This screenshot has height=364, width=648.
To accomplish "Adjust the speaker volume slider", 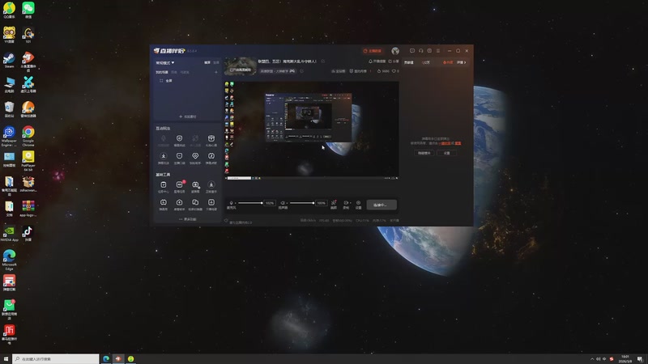I will (302, 203).
